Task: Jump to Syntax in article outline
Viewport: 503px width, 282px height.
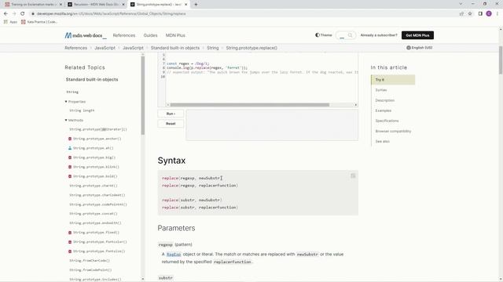Action: (x=381, y=90)
